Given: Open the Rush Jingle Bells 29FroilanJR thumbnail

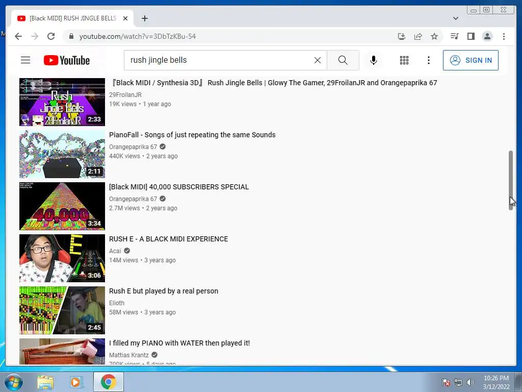Looking at the screenshot, I should click(x=62, y=102).
